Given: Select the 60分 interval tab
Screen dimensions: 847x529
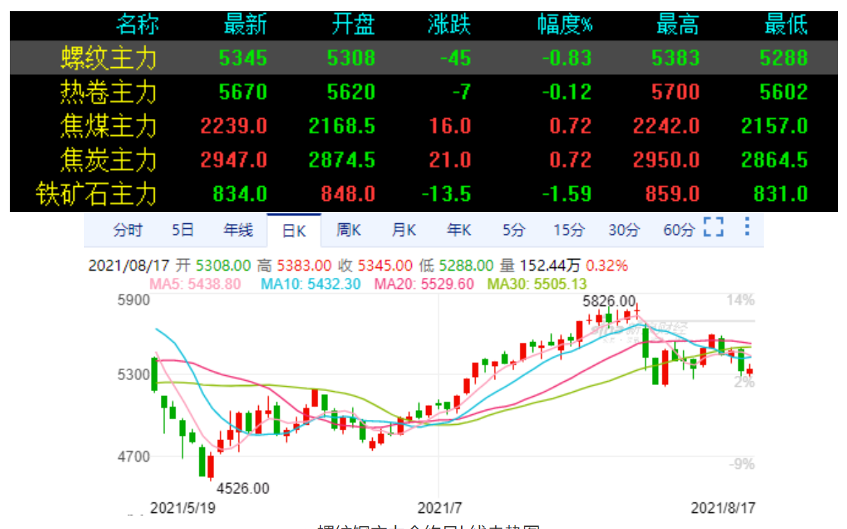Looking at the screenshot, I should point(678,230).
